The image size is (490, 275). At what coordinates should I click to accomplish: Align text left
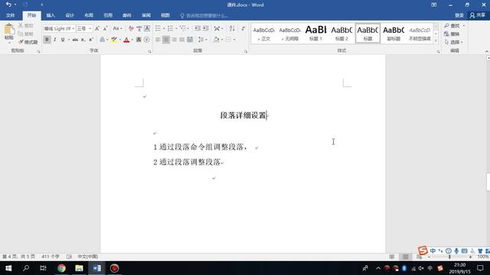coord(158,40)
